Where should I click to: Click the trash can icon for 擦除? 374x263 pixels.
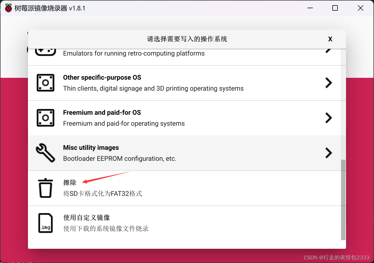(46, 188)
